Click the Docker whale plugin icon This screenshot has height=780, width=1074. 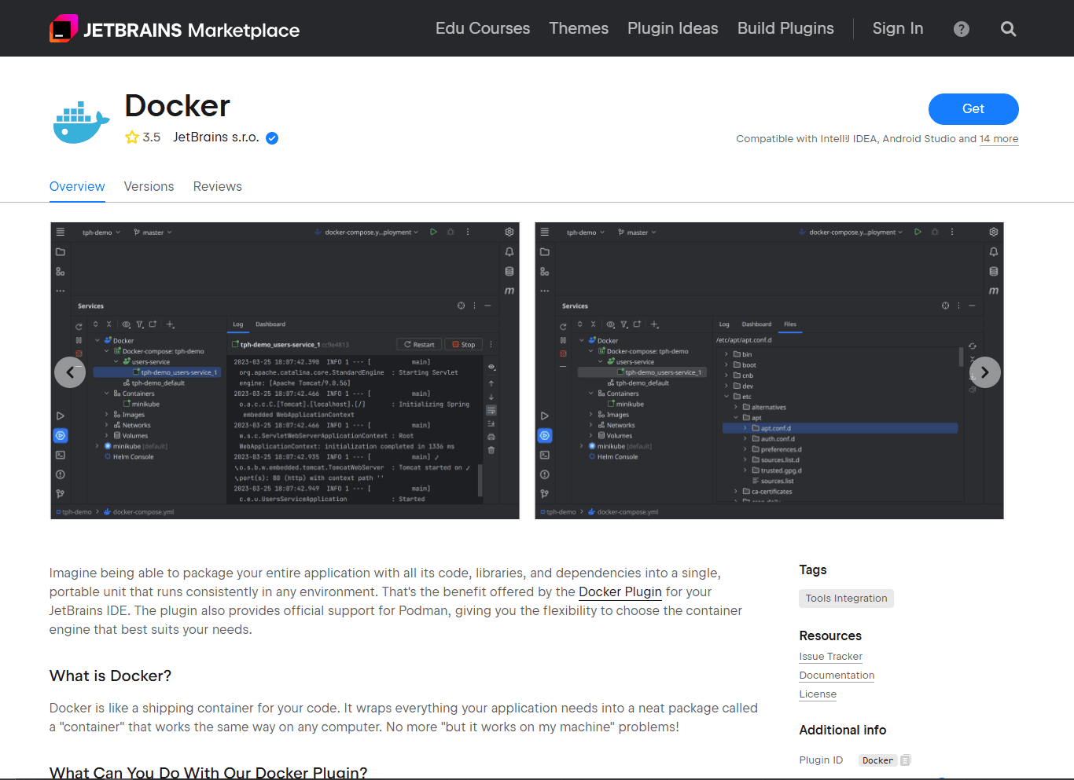[x=82, y=122]
